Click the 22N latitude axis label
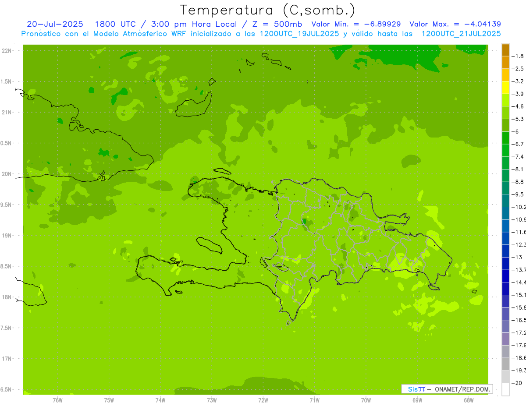 click(7, 51)
